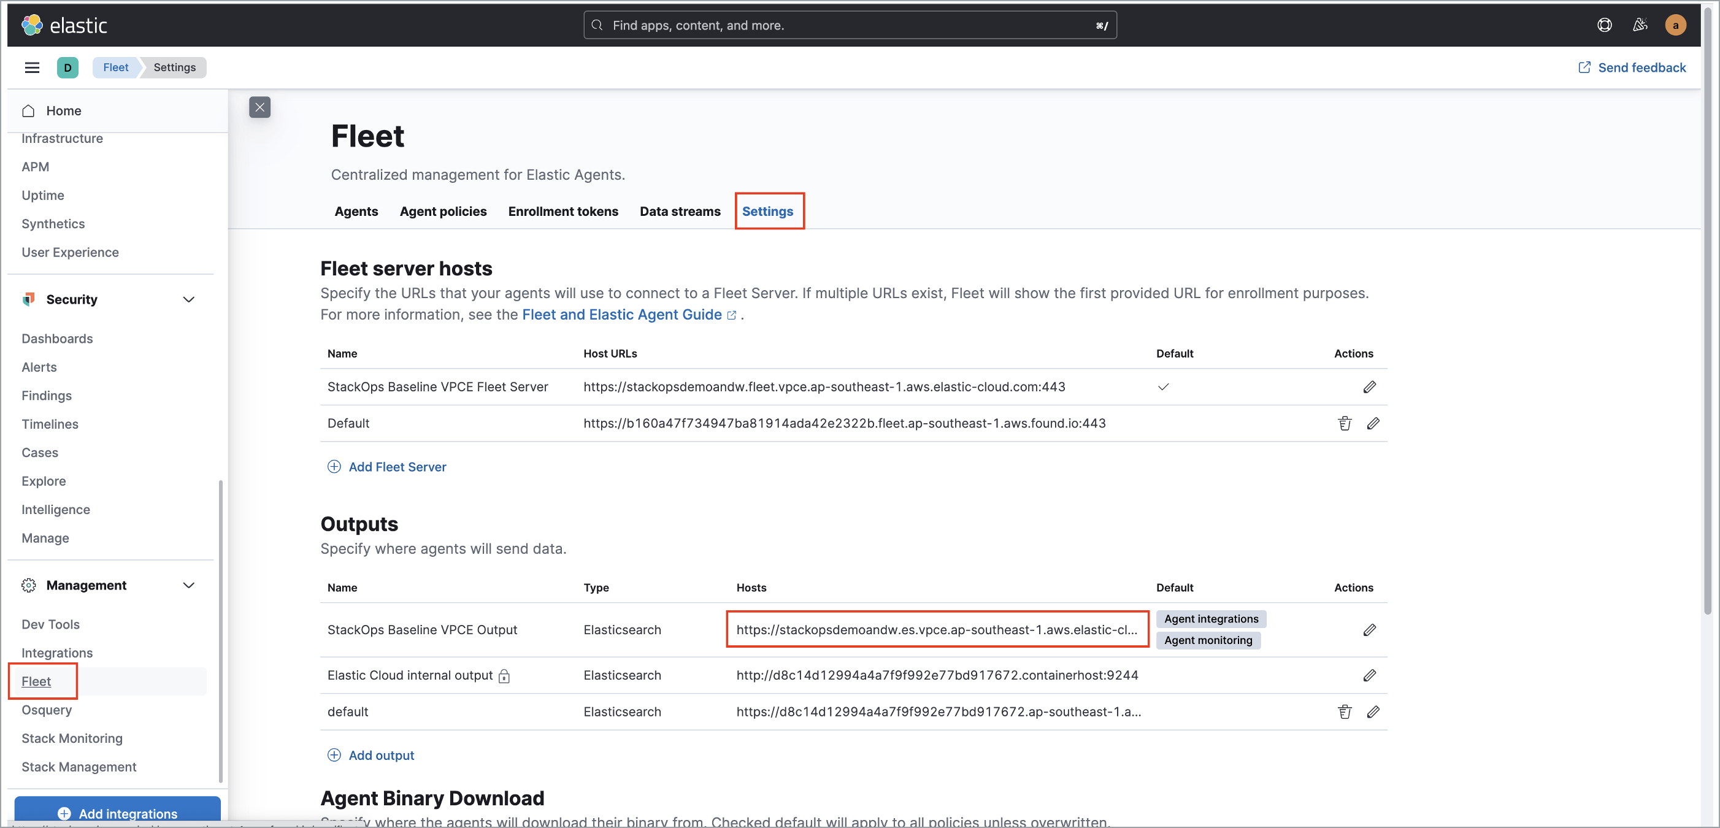
Task: Open the user avatar menu
Action: [1676, 25]
